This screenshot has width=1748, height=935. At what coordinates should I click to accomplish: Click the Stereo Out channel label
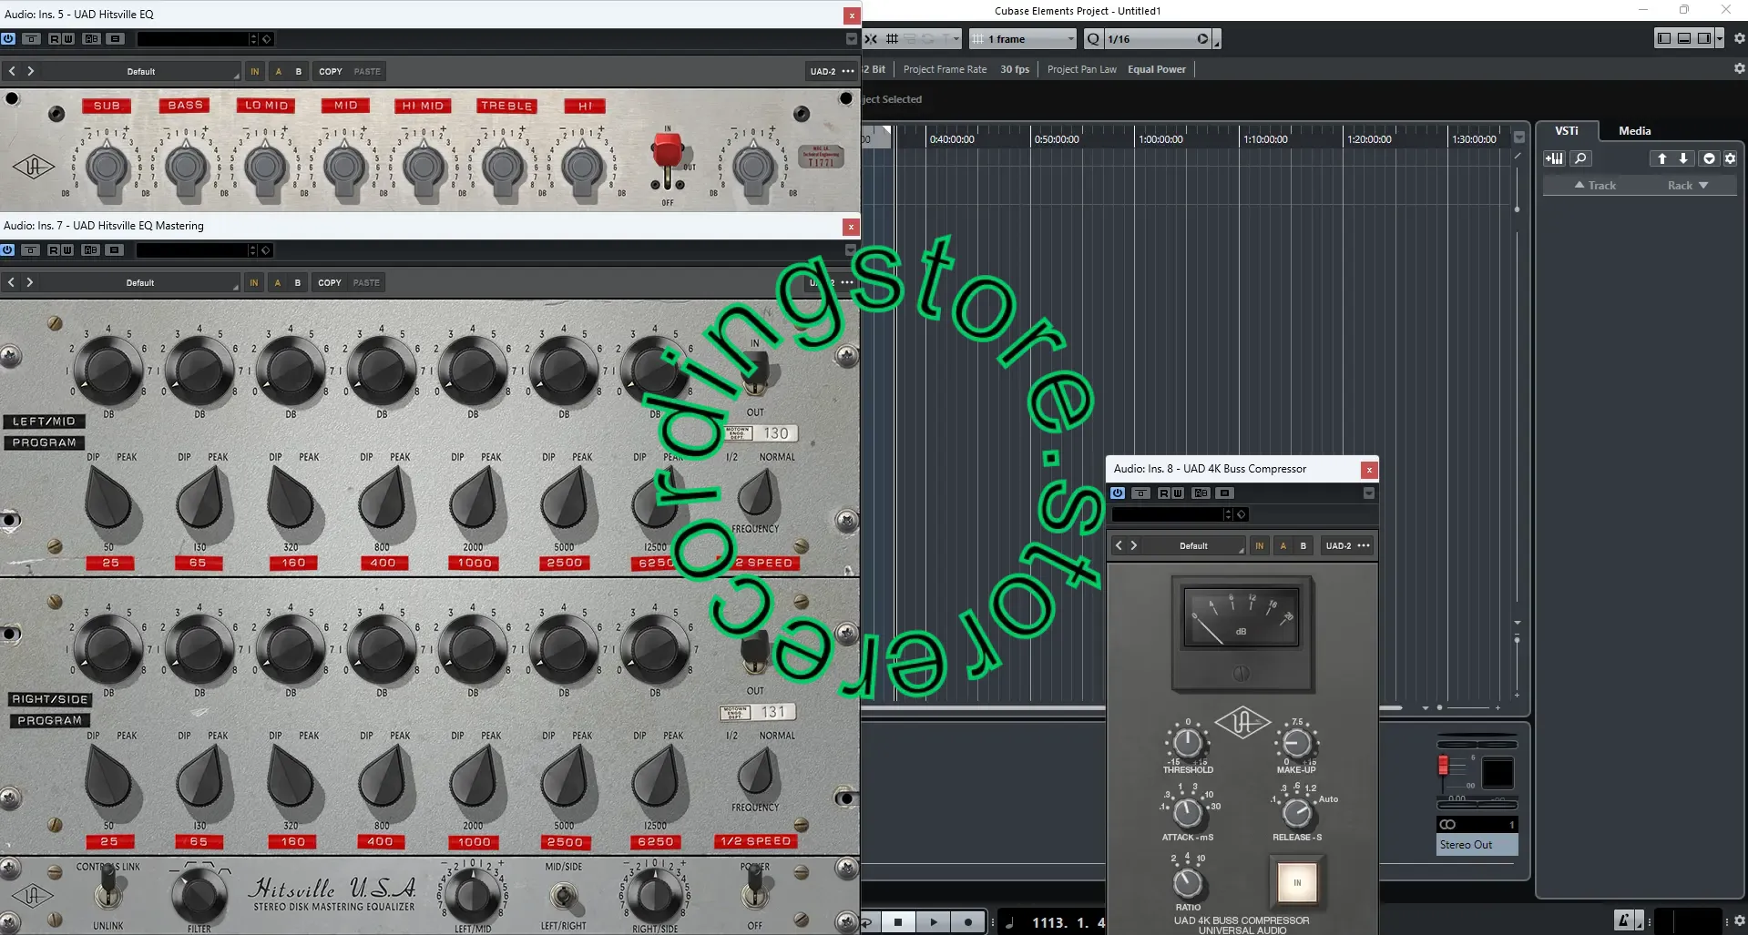click(x=1477, y=845)
